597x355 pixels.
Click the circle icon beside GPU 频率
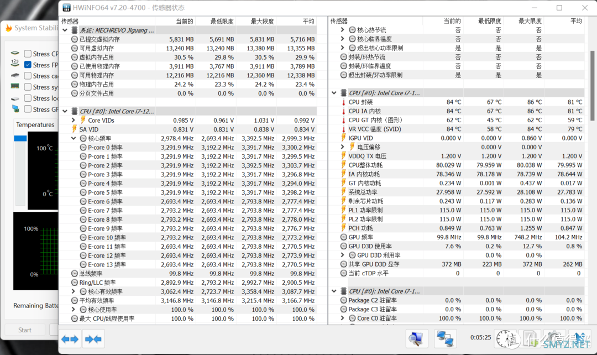pos(343,237)
